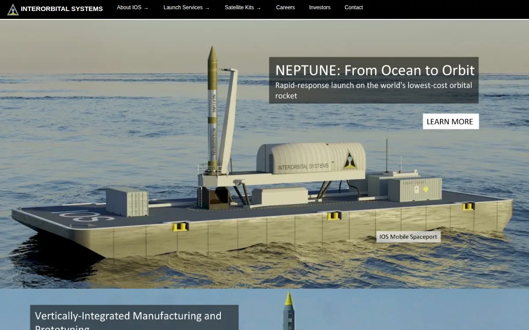Go to the Investors page

[320, 7]
